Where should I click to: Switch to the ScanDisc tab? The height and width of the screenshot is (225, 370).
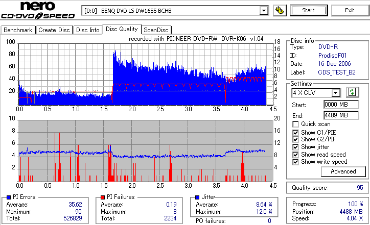coord(156,30)
